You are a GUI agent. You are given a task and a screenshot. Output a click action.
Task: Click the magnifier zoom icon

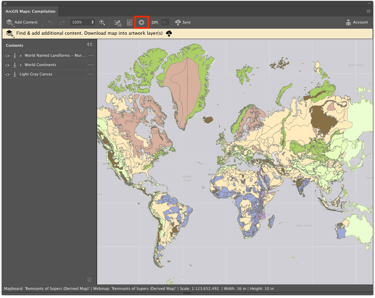pyautogui.click(x=102, y=22)
